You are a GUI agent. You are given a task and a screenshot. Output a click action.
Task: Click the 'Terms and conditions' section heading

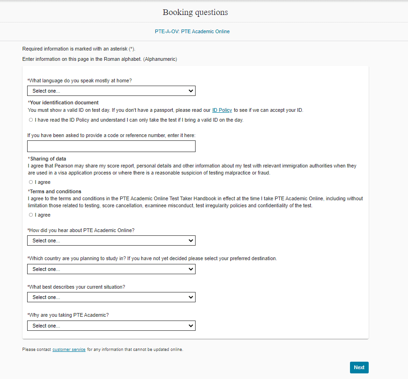[56, 191]
